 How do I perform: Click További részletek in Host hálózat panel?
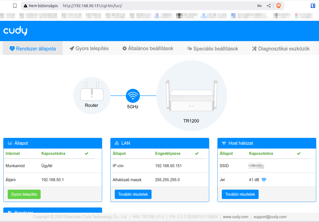pyautogui.click(x=240, y=194)
